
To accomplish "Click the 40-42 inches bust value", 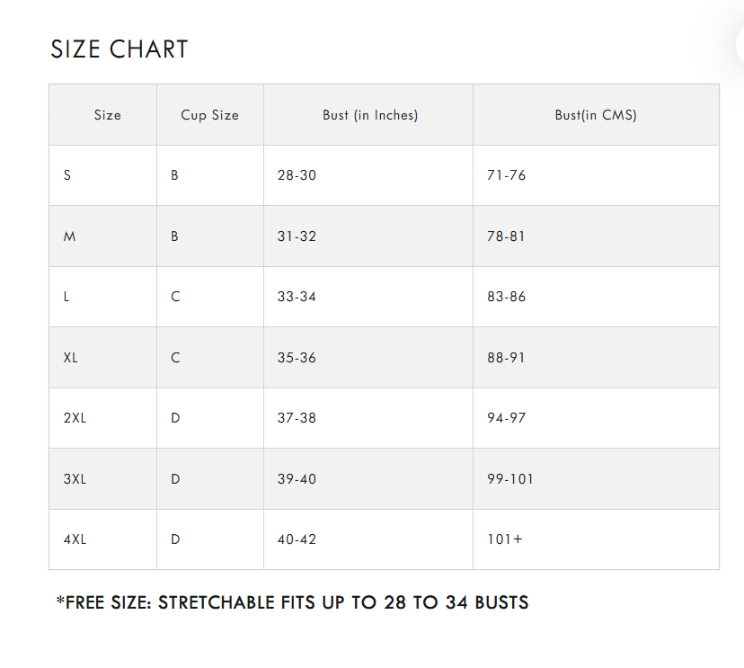I will 297,539.
